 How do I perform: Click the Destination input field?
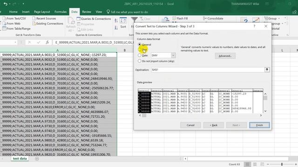[208, 70]
